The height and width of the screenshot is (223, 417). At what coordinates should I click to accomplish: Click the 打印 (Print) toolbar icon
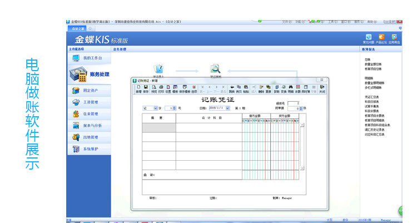(161, 89)
